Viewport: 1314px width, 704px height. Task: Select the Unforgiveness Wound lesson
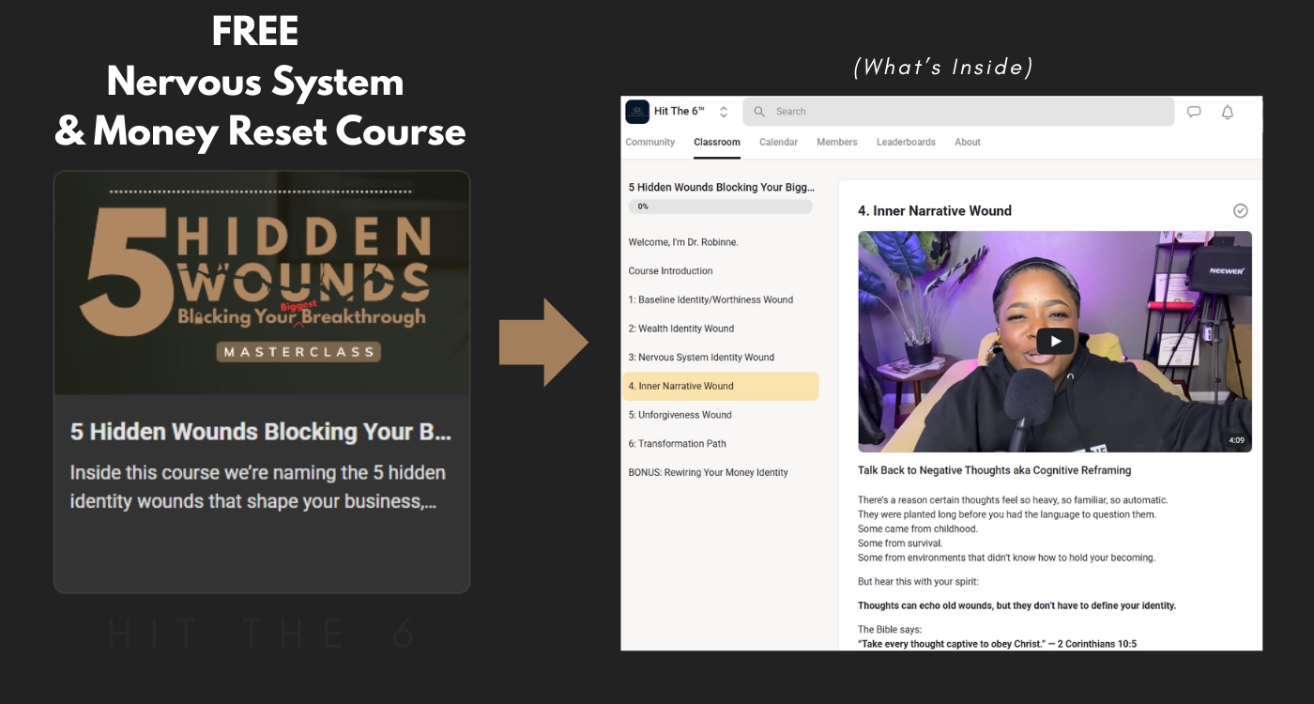(x=680, y=415)
